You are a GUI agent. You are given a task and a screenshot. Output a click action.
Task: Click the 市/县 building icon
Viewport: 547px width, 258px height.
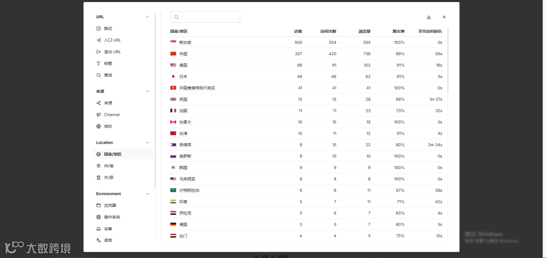point(98,178)
